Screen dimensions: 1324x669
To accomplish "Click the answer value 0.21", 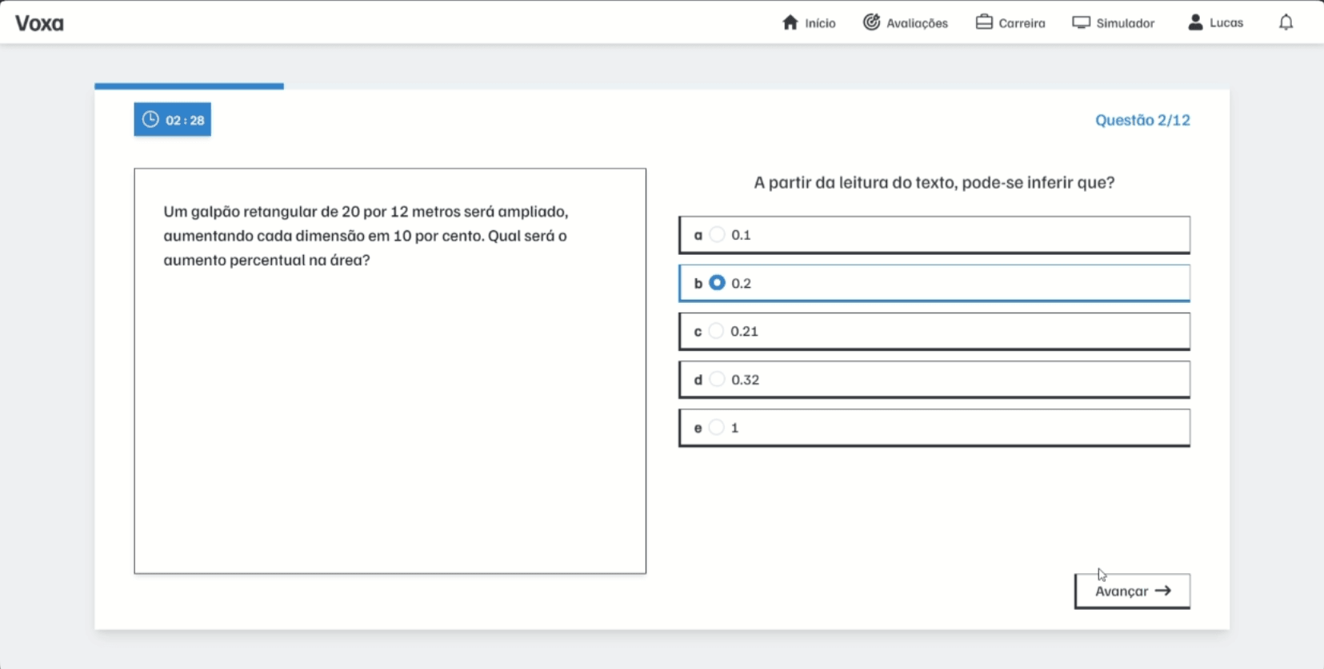I will (744, 331).
